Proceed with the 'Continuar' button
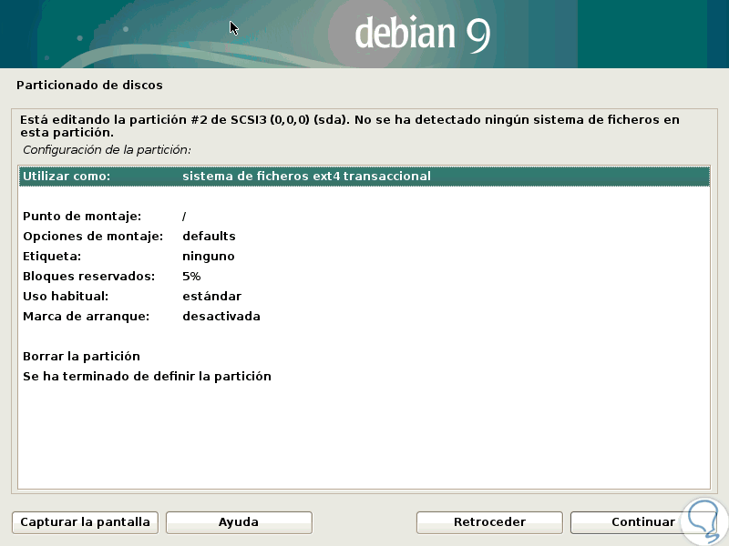 point(643,522)
